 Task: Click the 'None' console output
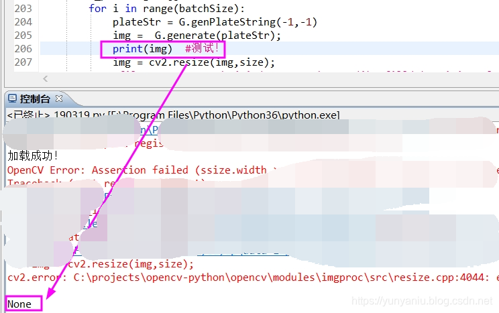pos(19,304)
